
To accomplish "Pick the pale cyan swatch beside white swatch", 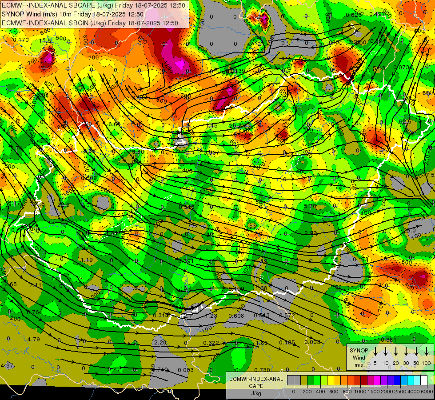I will [417, 380].
